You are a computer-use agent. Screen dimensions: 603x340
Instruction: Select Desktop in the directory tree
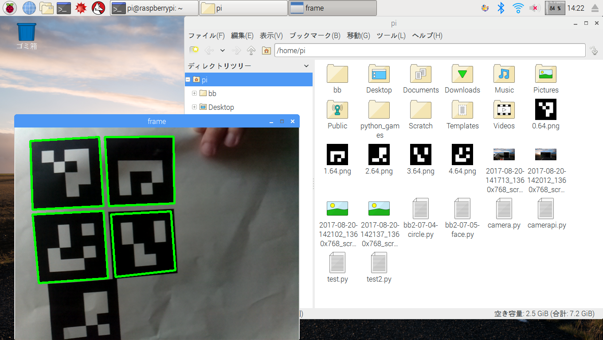(221, 107)
